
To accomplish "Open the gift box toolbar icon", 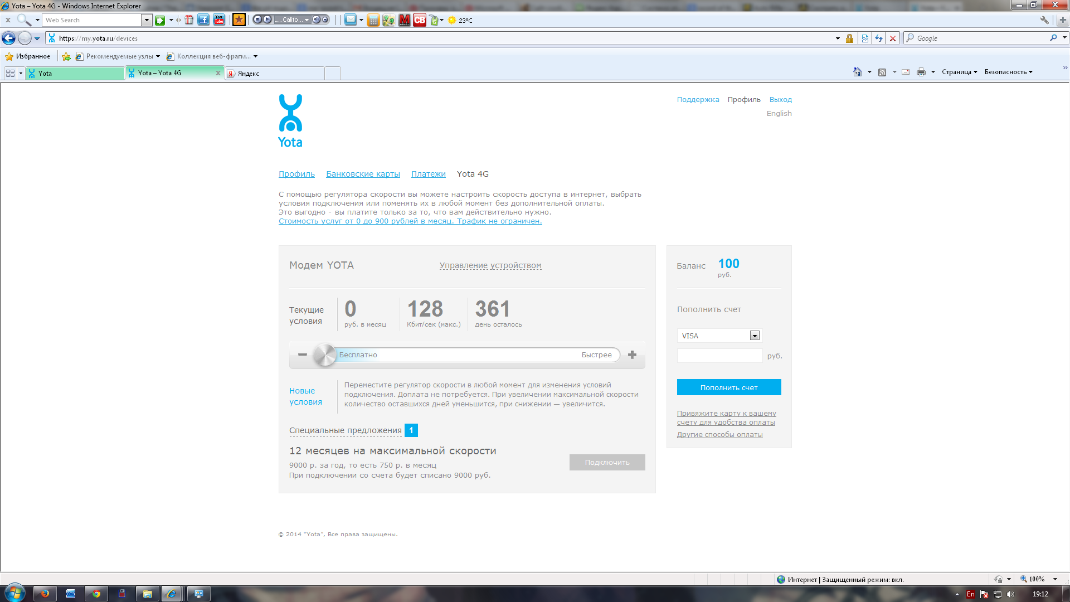I will pos(189,20).
